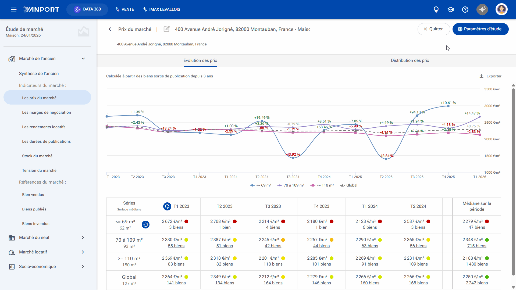This screenshot has height=290, width=516.
Task: Open the graduation cap training icon
Action: (x=451, y=9)
